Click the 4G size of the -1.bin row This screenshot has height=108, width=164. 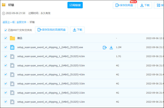click(118, 102)
